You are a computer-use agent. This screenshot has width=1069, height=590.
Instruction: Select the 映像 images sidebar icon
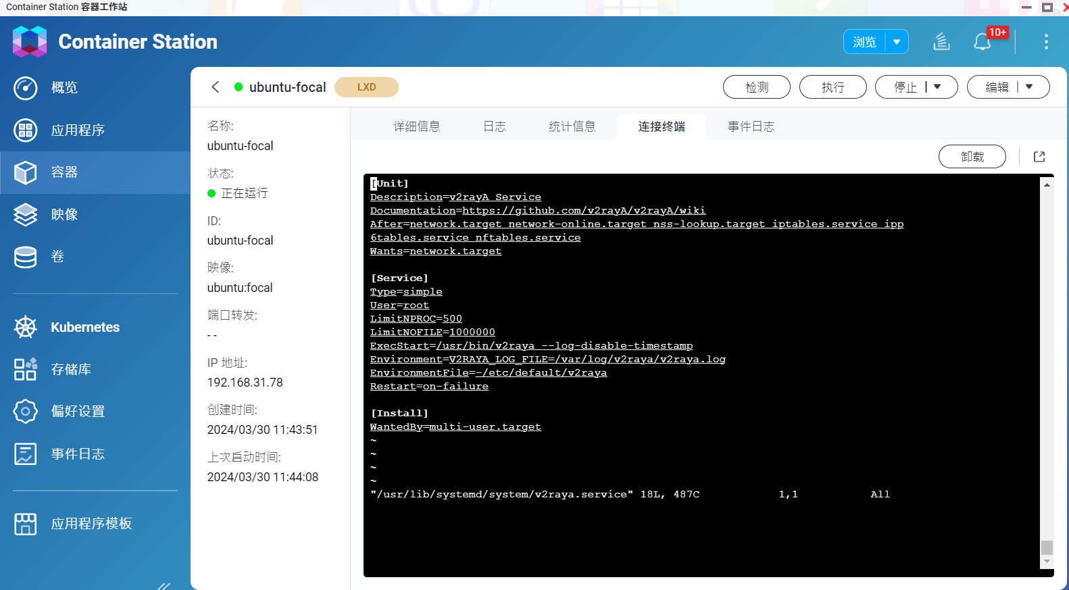[x=26, y=214]
